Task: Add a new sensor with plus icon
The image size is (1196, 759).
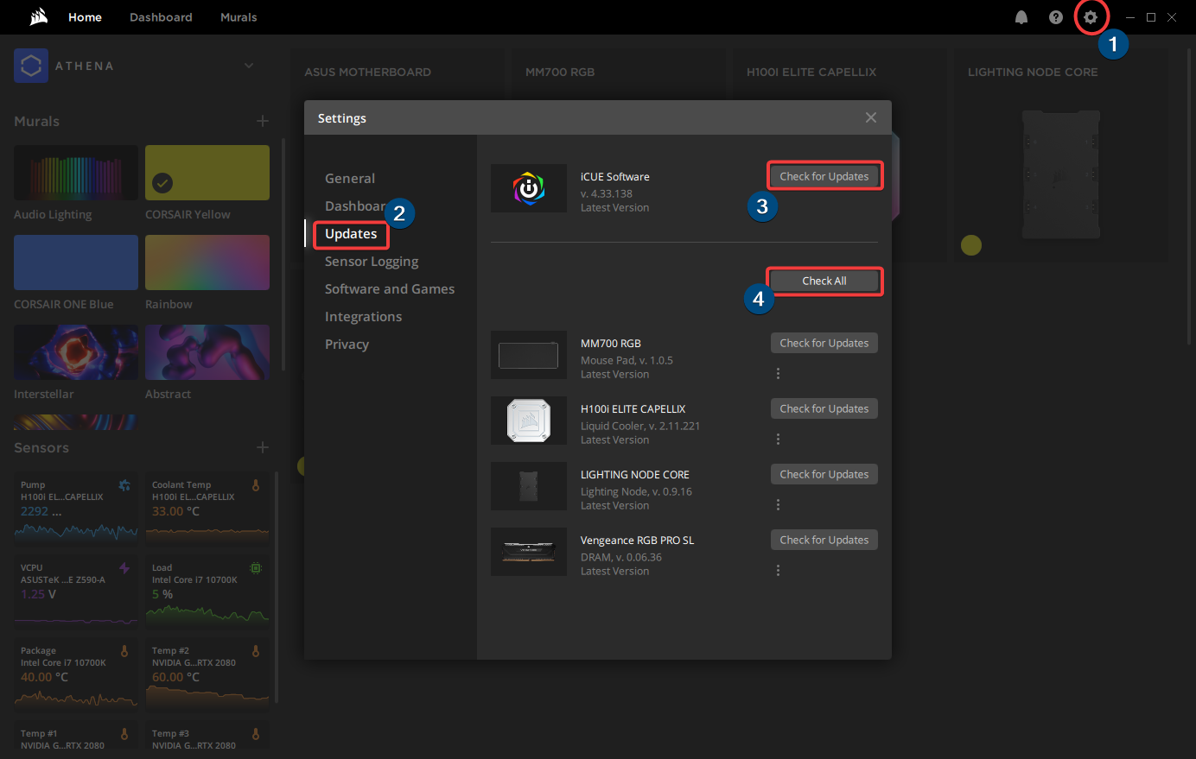Action: 263,447
